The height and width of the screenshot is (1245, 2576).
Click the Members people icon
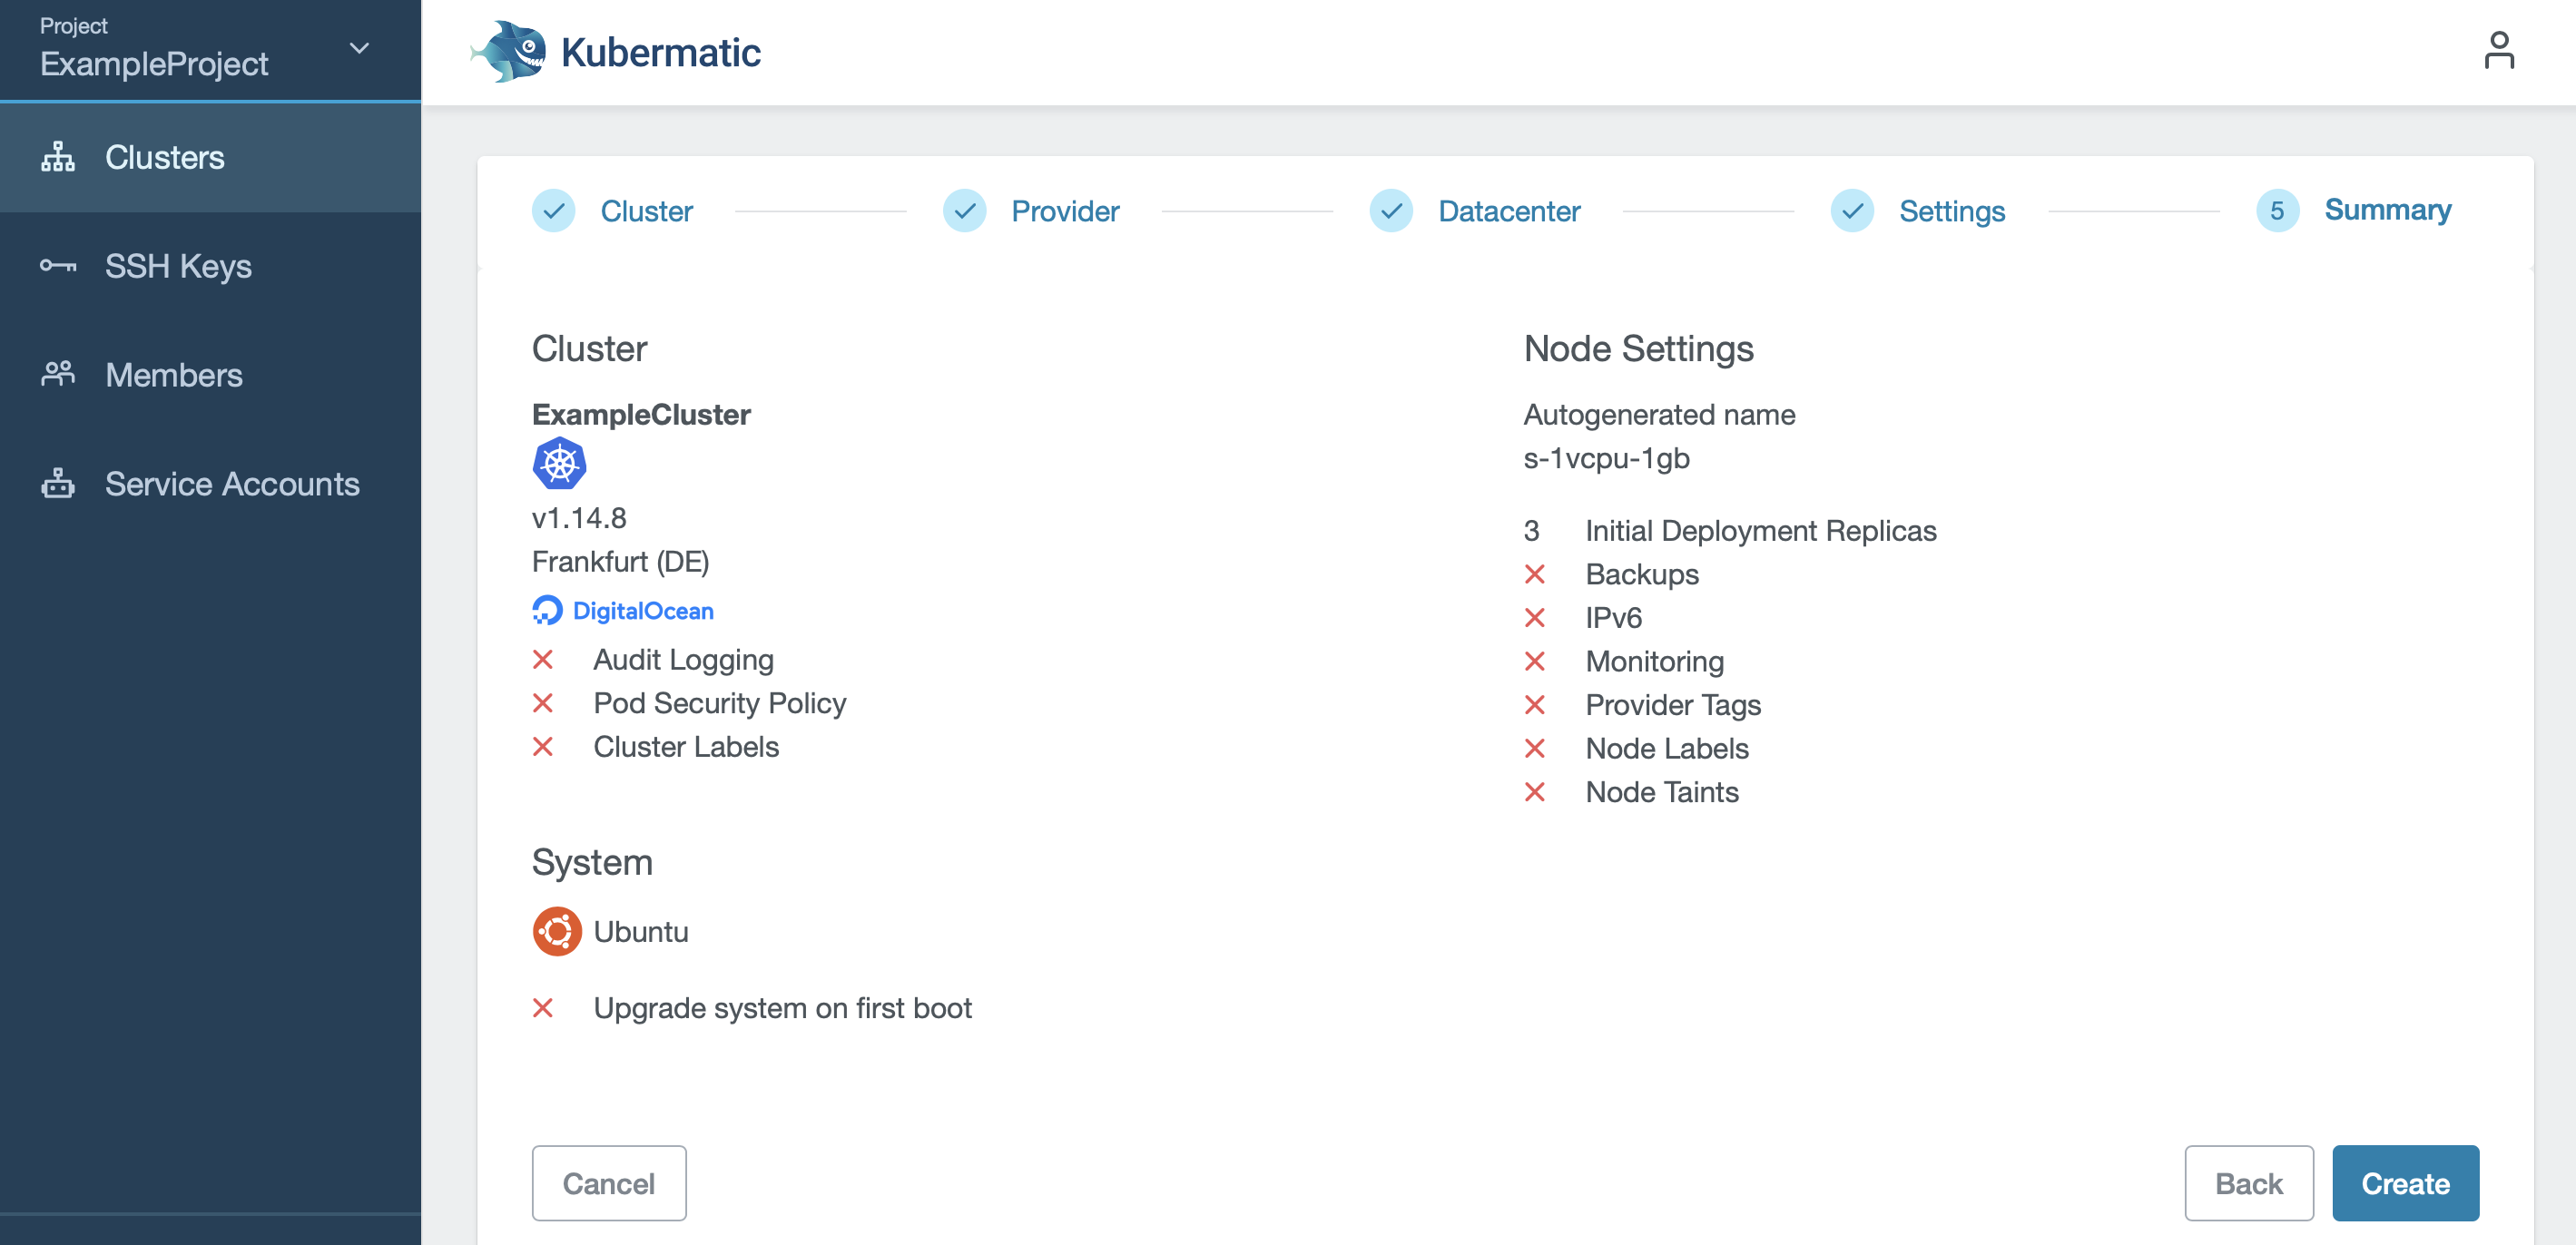click(x=58, y=374)
